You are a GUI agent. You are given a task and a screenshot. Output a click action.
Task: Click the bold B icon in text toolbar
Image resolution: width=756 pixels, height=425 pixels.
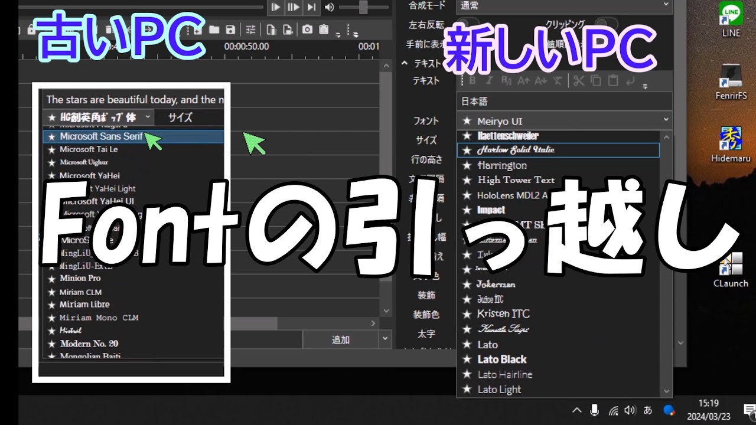coord(472,81)
